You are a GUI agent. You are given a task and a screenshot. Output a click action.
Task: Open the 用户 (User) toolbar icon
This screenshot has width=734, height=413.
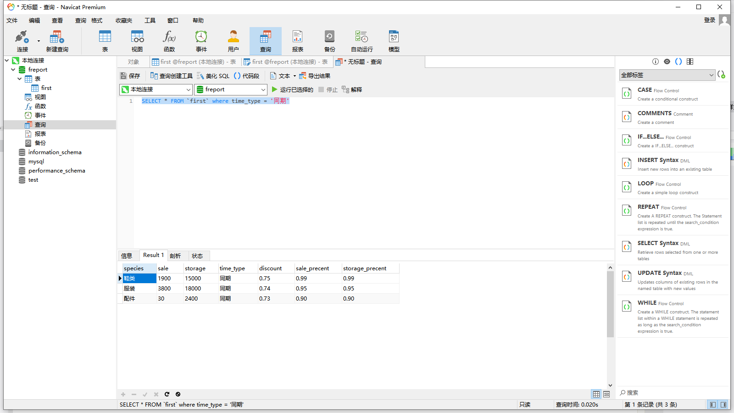pos(234,41)
